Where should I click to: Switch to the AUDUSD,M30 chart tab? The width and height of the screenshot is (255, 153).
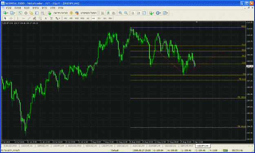coord(75,146)
